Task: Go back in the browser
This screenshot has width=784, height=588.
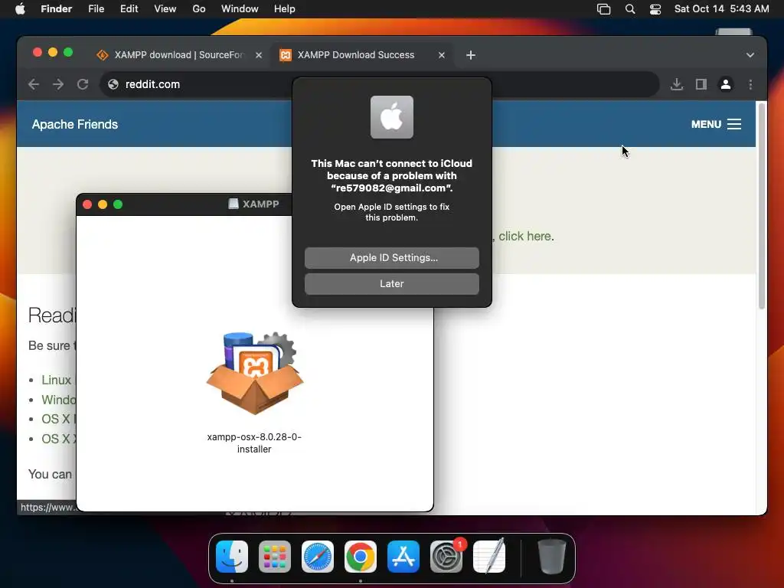Action: coord(34,84)
